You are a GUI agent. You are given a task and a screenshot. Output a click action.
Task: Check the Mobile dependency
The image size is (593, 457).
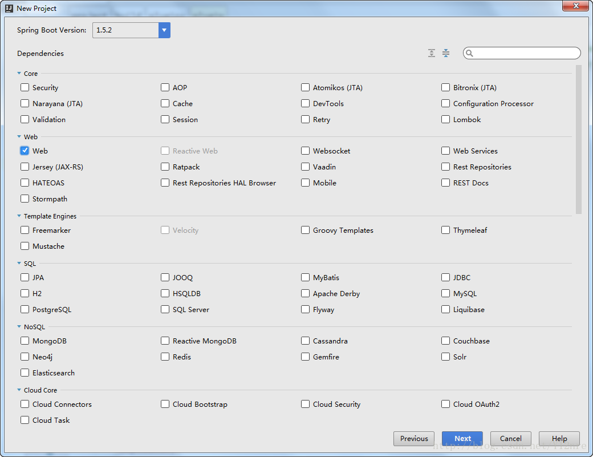tap(305, 183)
